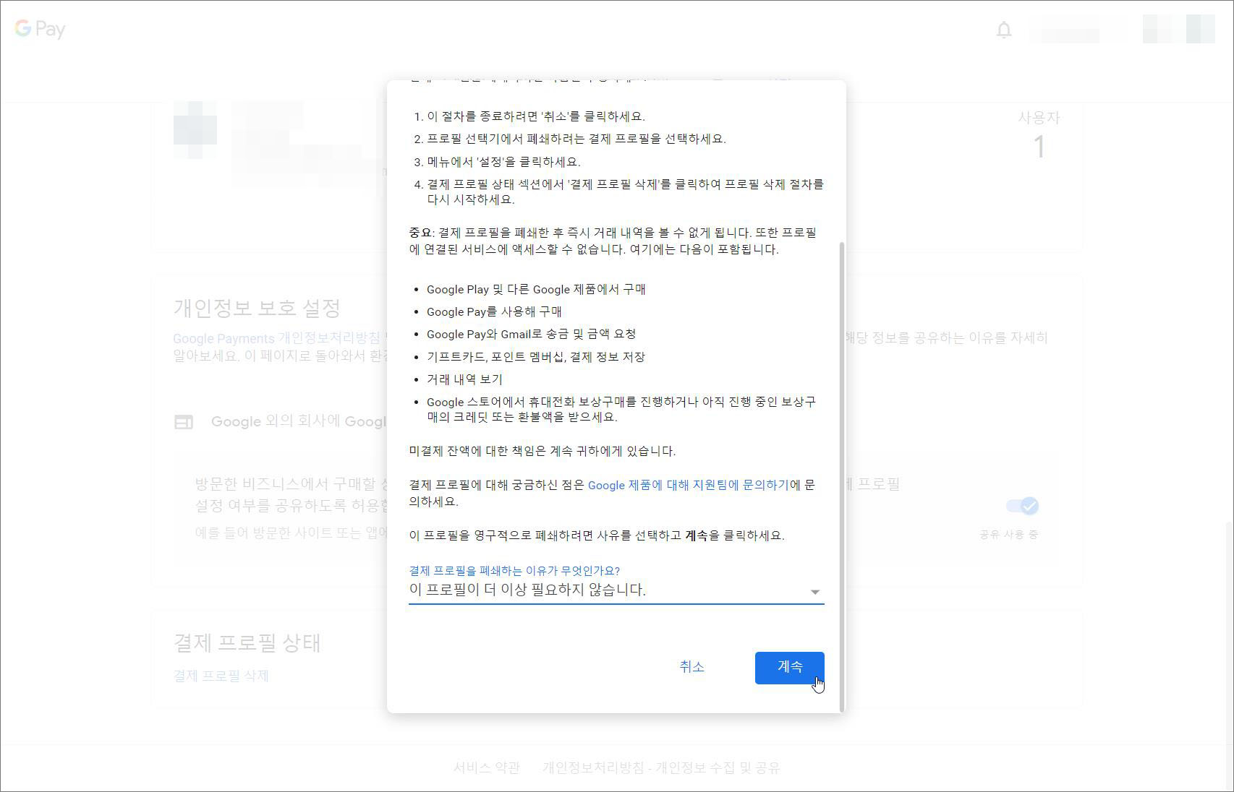Open the profile closure reason dropdown

pyautogui.click(x=616, y=590)
